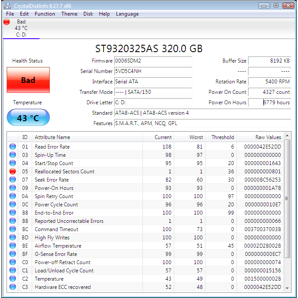Click the Features field with S.M.A.R.T., APM
298x298 pixels.
click(202, 123)
